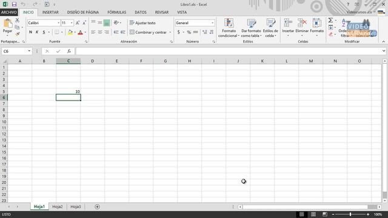The image size is (388, 218).
Task: Open the General number format dropdown
Action: (213, 23)
